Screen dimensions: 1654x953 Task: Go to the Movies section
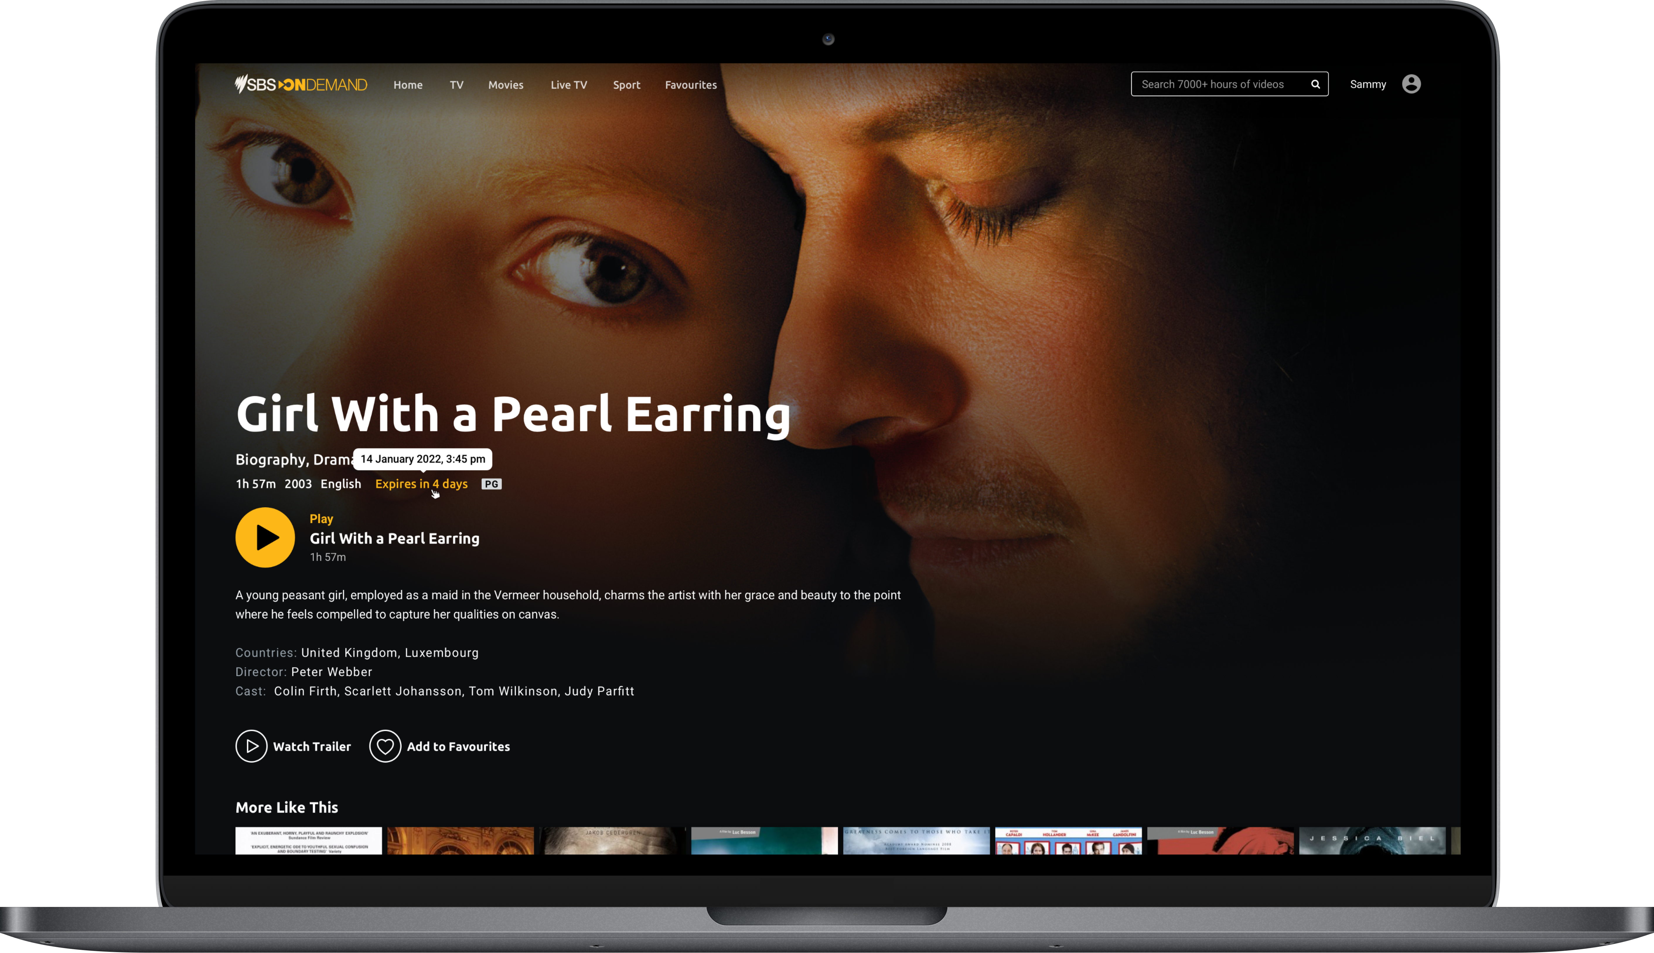click(506, 85)
